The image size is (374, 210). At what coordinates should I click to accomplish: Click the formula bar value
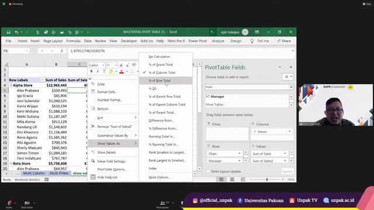[x=88, y=51]
